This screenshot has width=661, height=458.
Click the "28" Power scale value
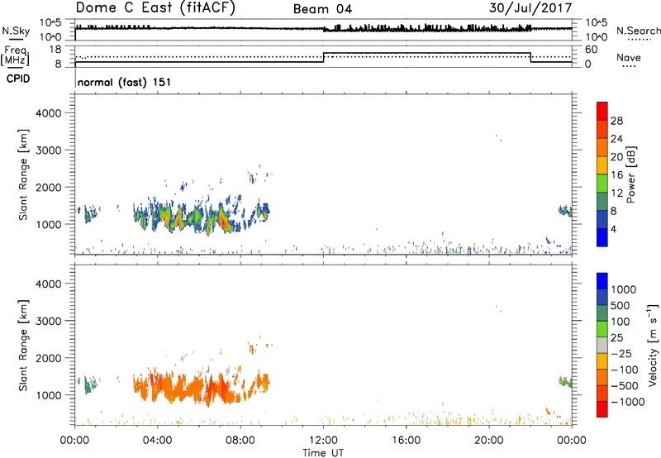coord(616,121)
